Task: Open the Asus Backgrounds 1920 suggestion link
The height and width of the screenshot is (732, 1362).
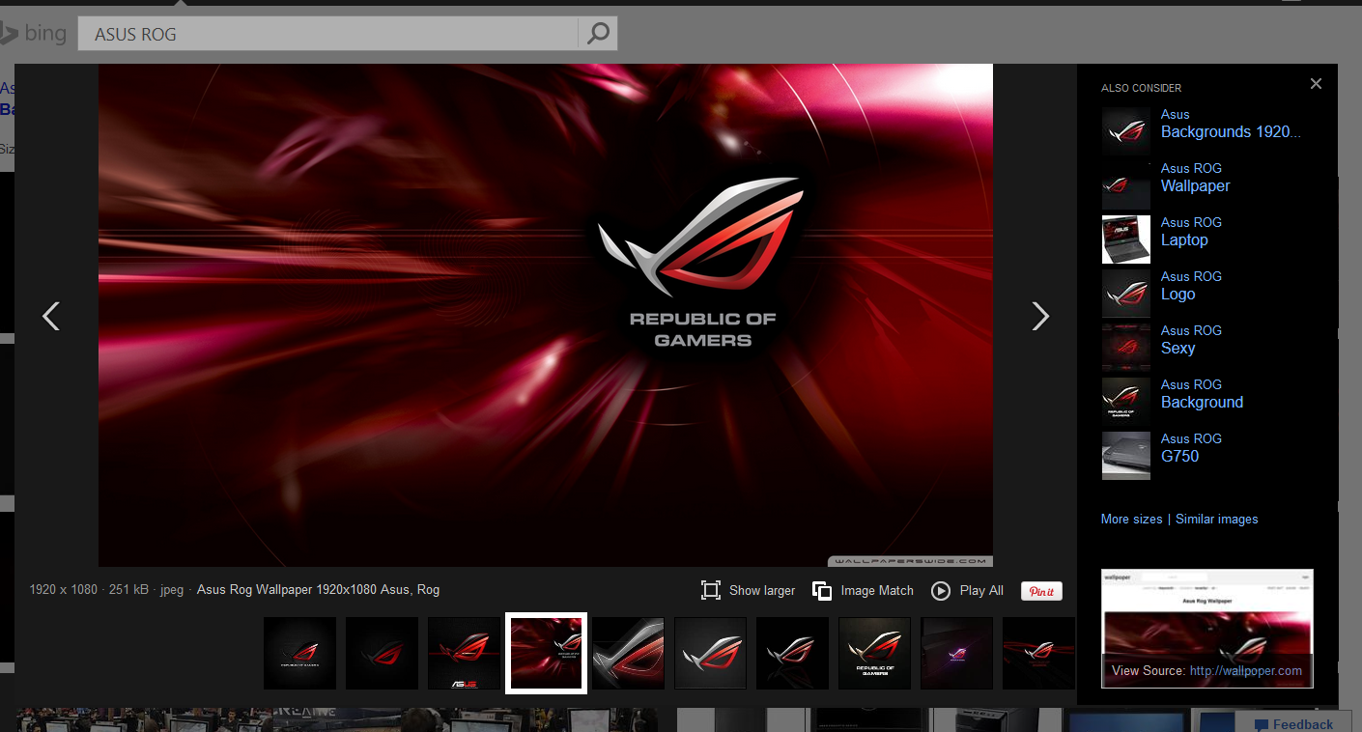Action: [1231, 124]
